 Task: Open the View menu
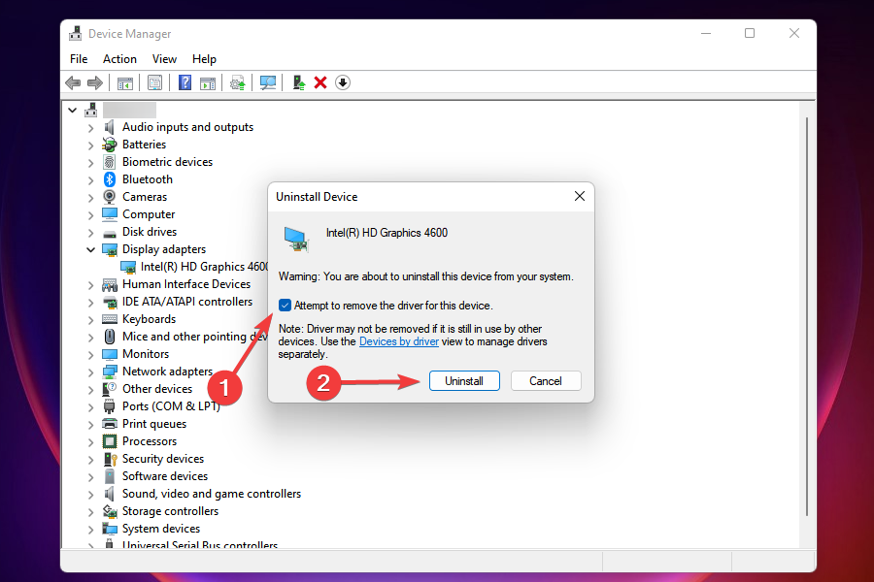click(164, 59)
